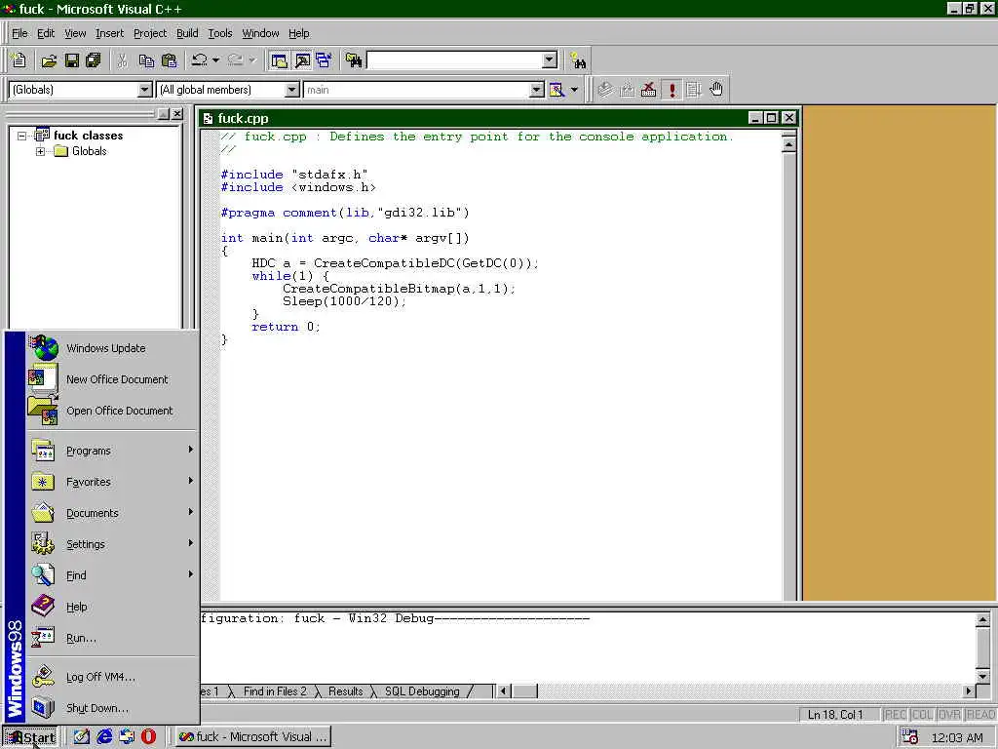This screenshot has width=998, height=749.
Task: Click output pane scroll right arrow
Action: point(969,691)
